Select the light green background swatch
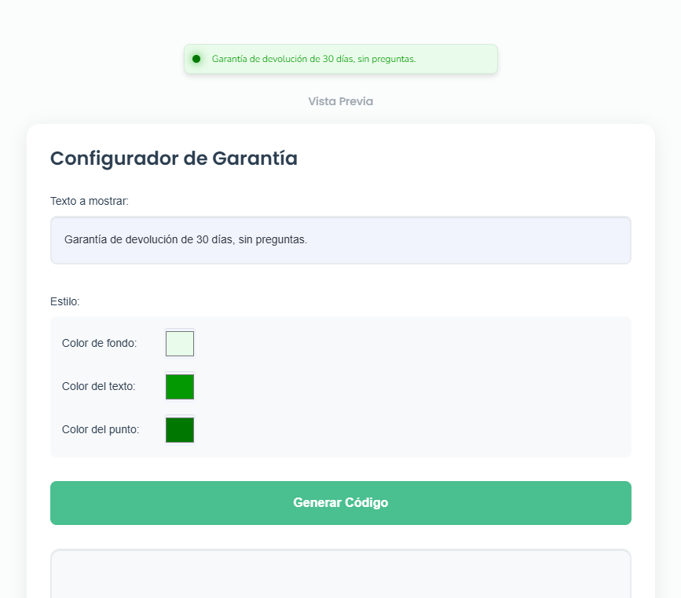 tap(179, 343)
